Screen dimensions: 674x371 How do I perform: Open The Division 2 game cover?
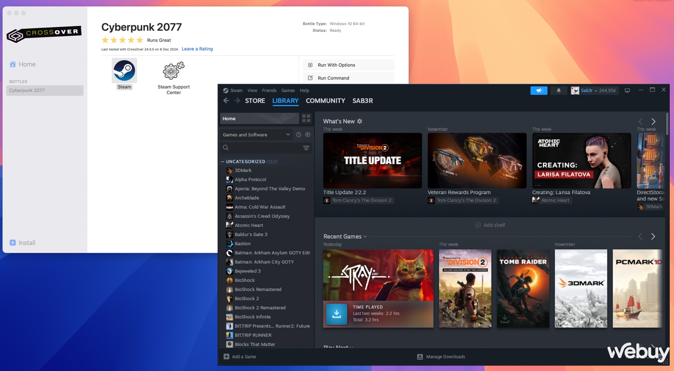465,288
